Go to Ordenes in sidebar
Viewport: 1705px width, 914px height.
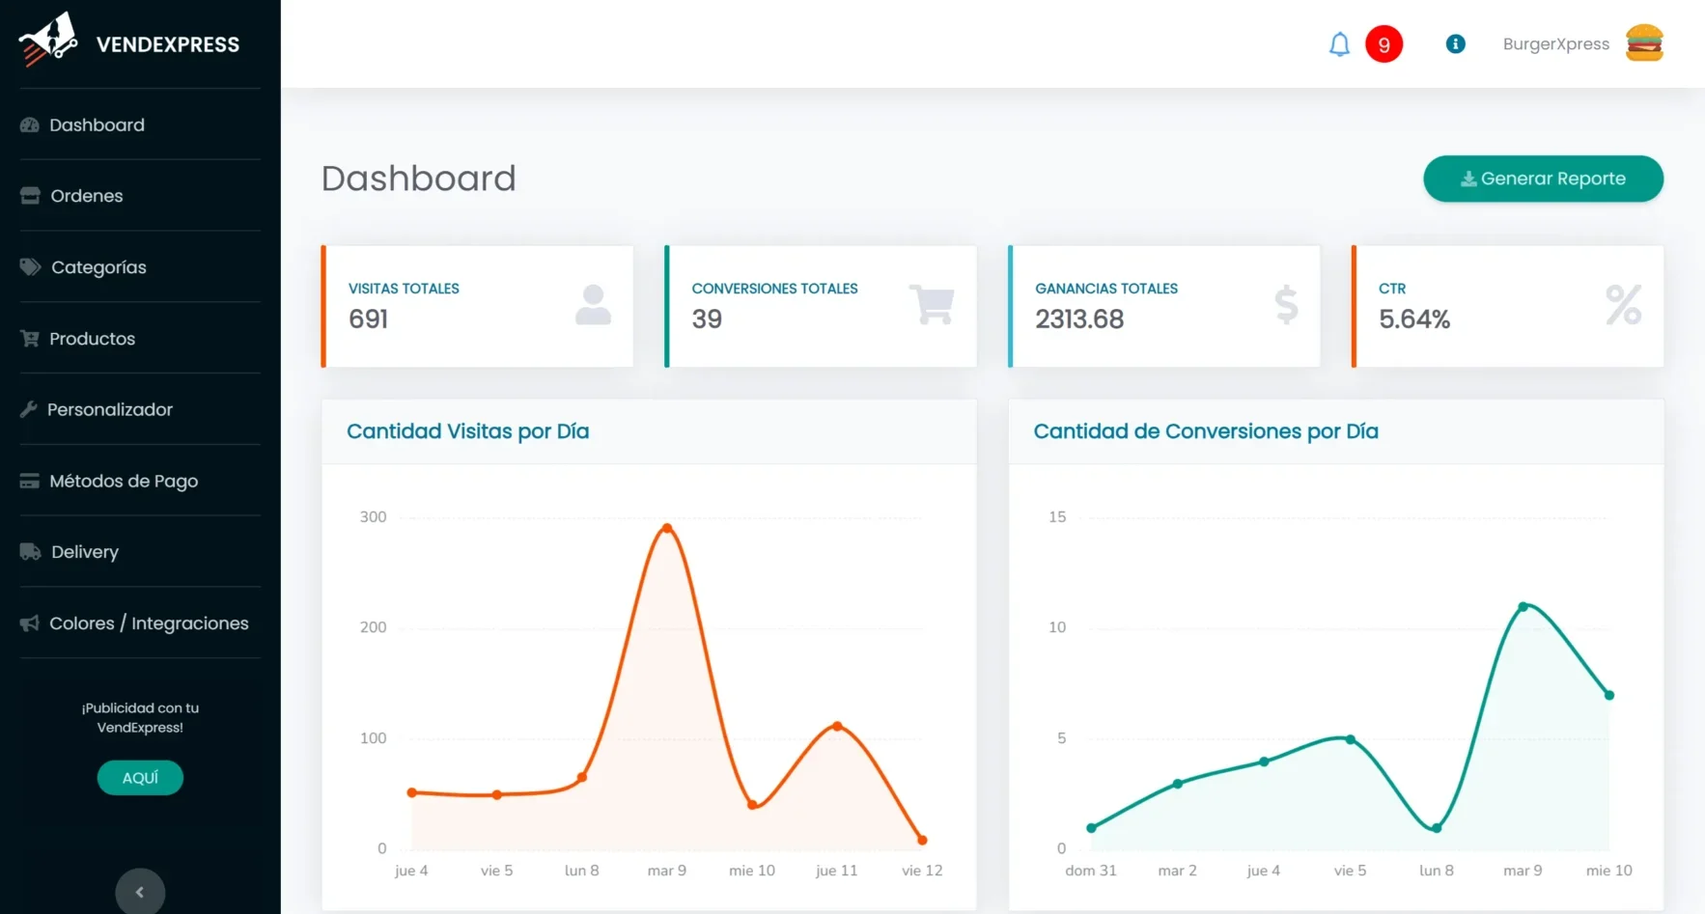pyautogui.click(x=87, y=196)
